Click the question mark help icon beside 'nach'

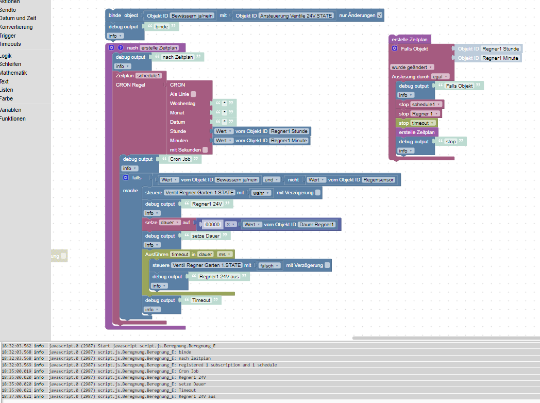121,47
